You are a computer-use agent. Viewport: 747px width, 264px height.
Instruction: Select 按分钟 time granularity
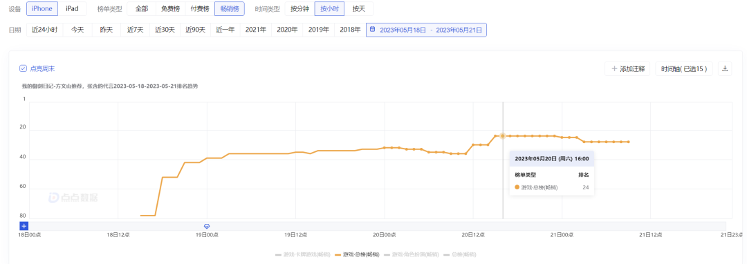(299, 8)
